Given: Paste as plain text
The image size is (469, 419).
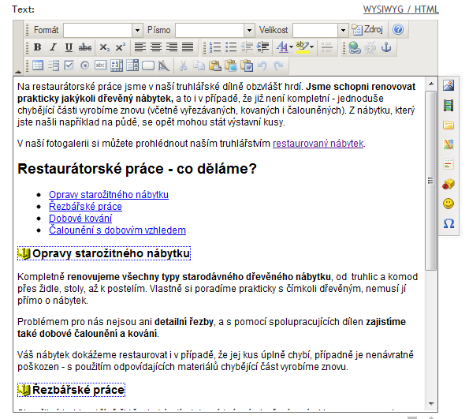Looking at the screenshot, I should tap(231, 65).
